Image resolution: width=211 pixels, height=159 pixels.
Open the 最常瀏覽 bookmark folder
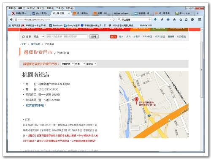click(x=14, y=25)
